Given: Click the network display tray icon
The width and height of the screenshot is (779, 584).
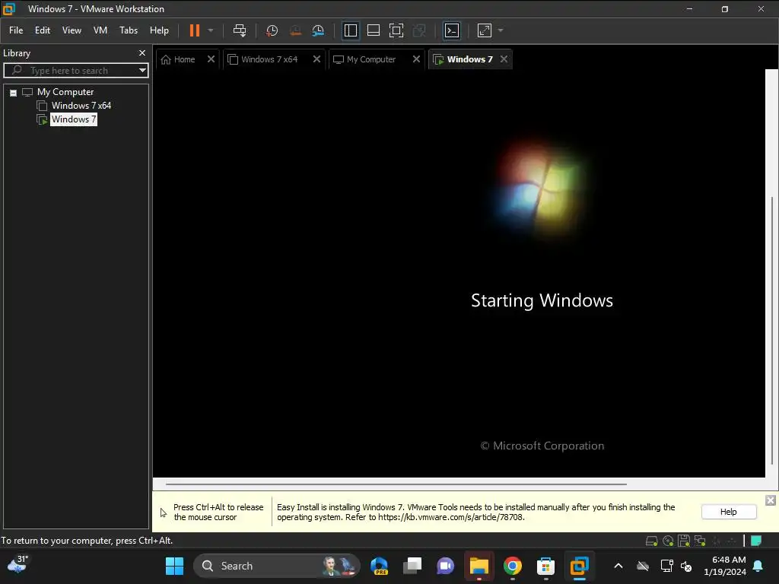Looking at the screenshot, I should click(666, 566).
